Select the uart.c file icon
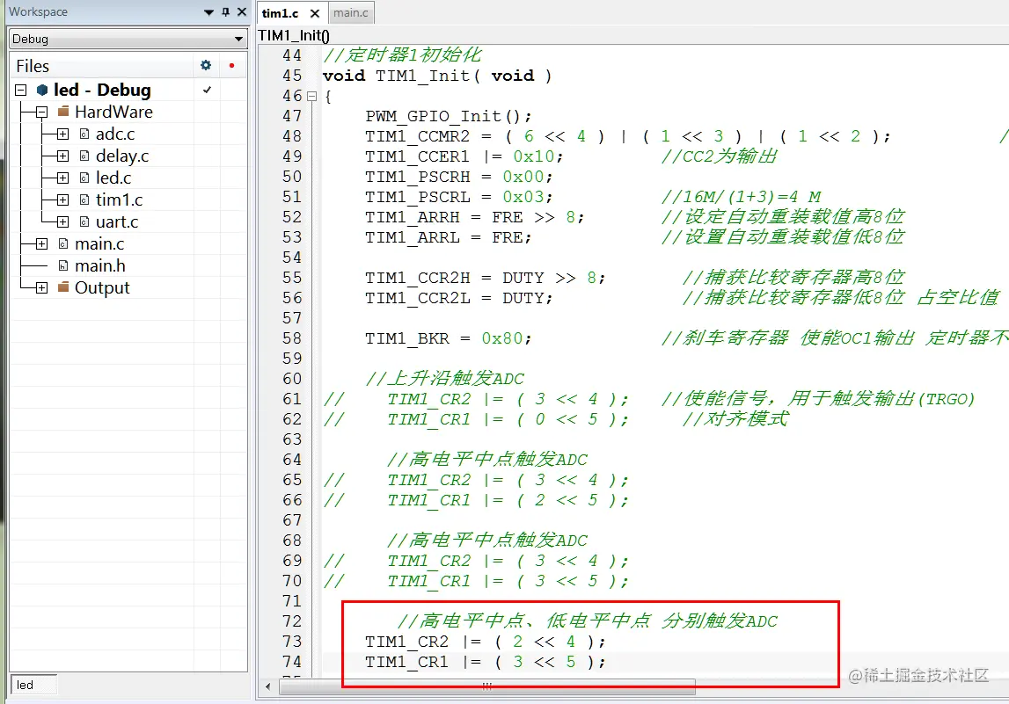 84,221
